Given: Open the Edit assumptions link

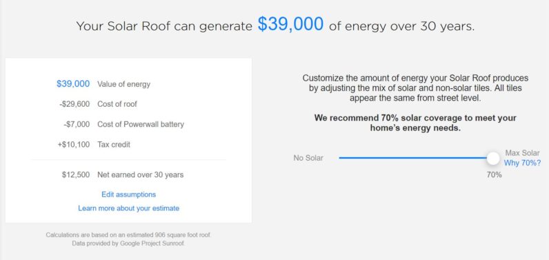Looking at the screenshot, I should (128, 194).
